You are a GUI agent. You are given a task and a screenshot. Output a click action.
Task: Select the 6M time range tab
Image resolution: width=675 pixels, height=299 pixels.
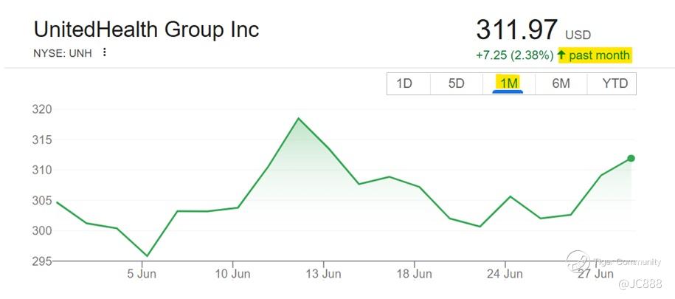pos(561,83)
